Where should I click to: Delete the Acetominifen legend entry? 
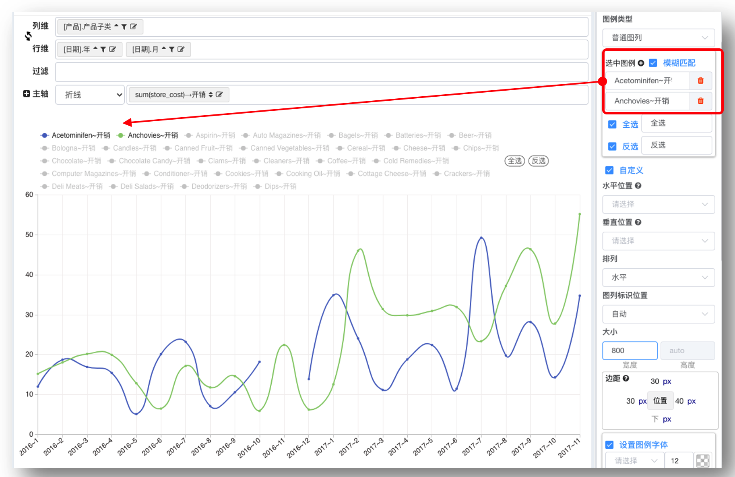point(700,81)
